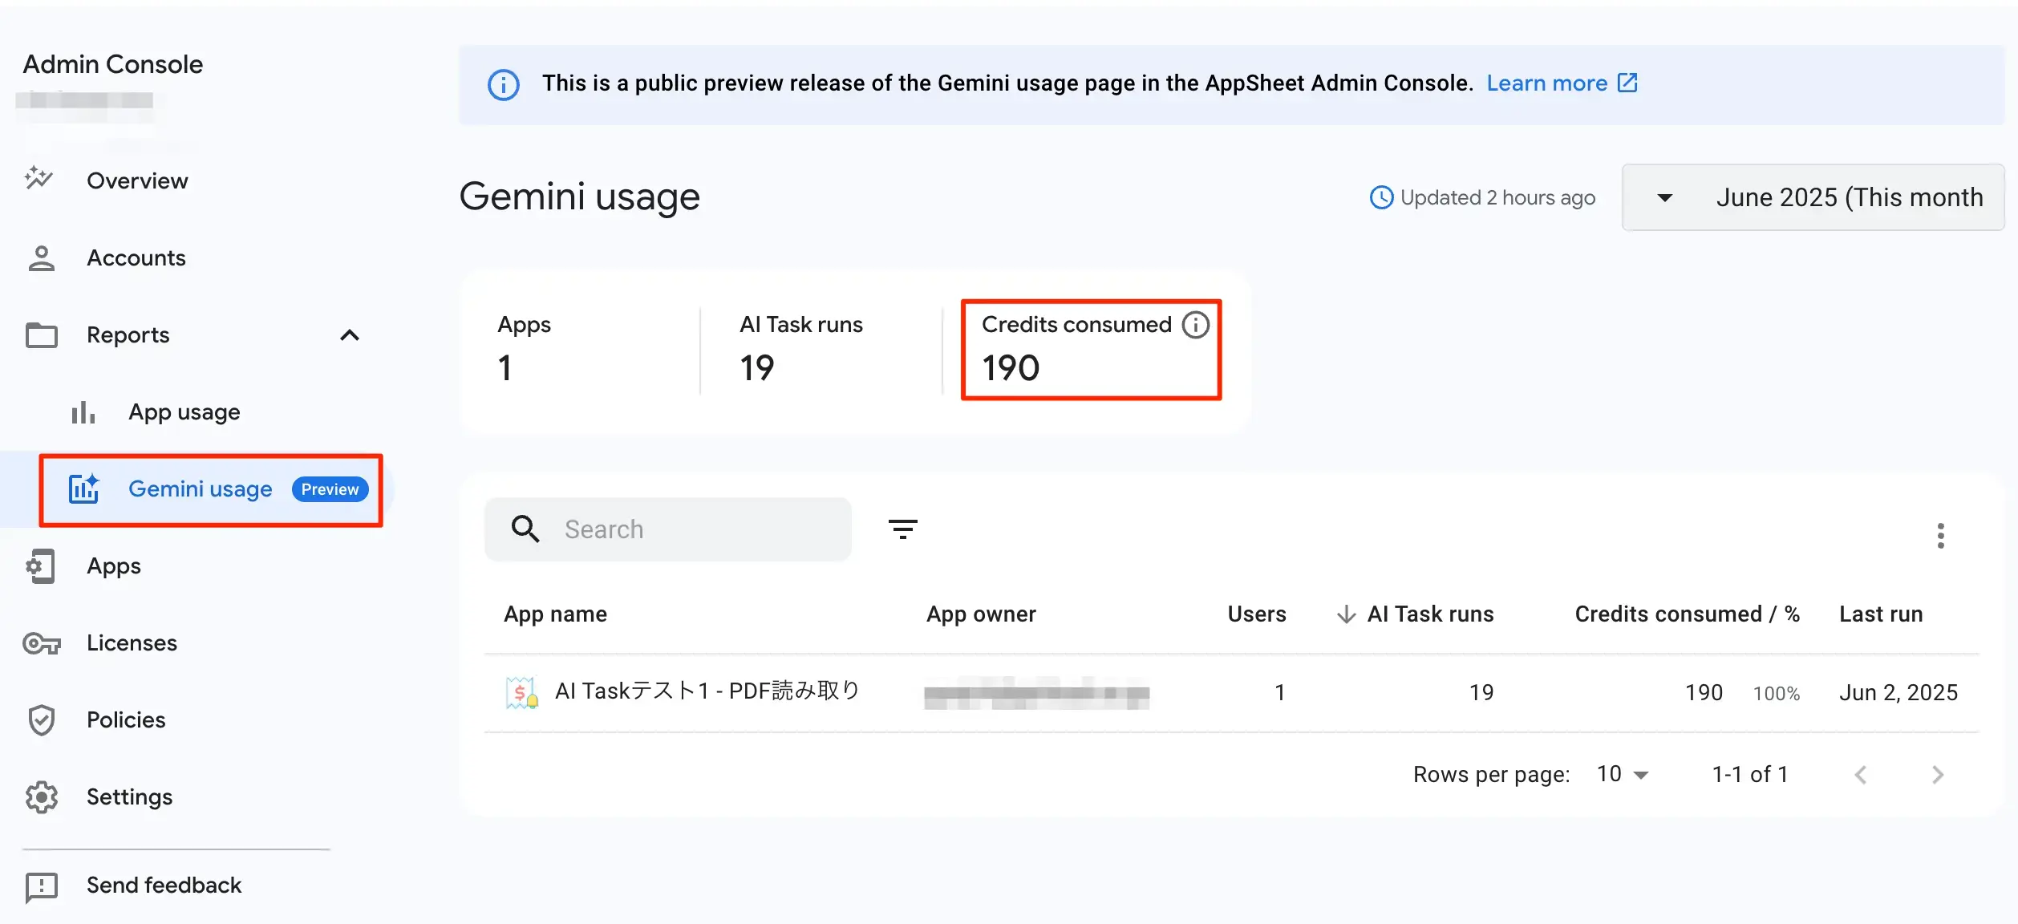The width and height of the screenshot is (2018, 924).
Task: Sort by Credits consumed / % column
Action: pos(1688,614)
